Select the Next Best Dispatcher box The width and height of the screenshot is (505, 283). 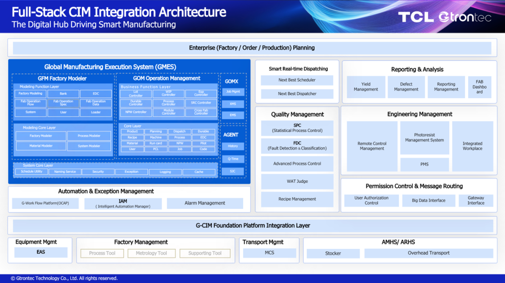click(x=297, y=94)
